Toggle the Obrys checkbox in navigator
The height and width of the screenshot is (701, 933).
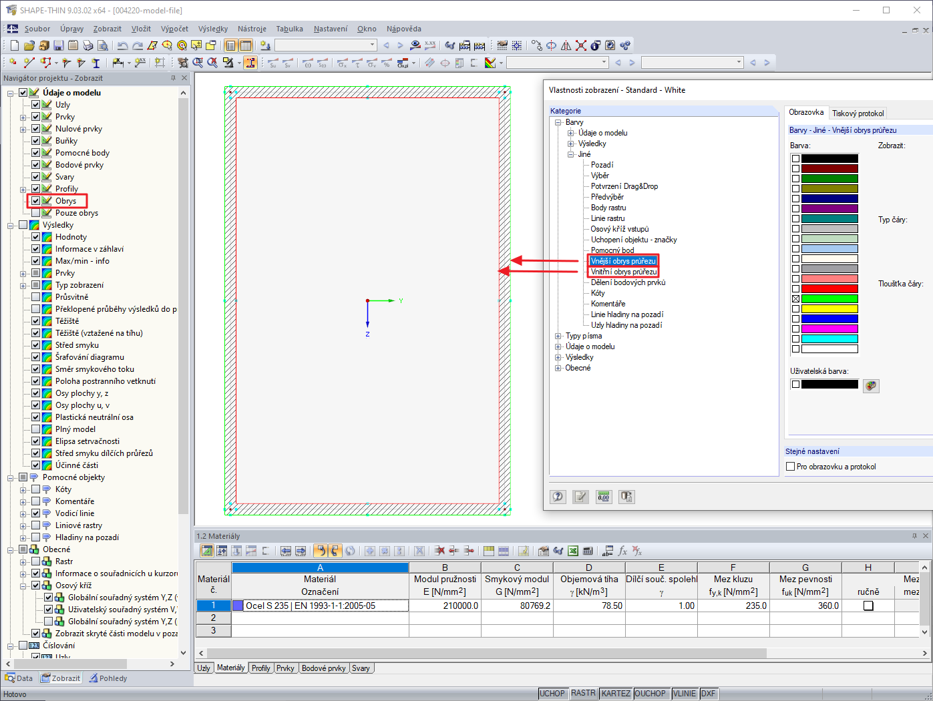36,201
